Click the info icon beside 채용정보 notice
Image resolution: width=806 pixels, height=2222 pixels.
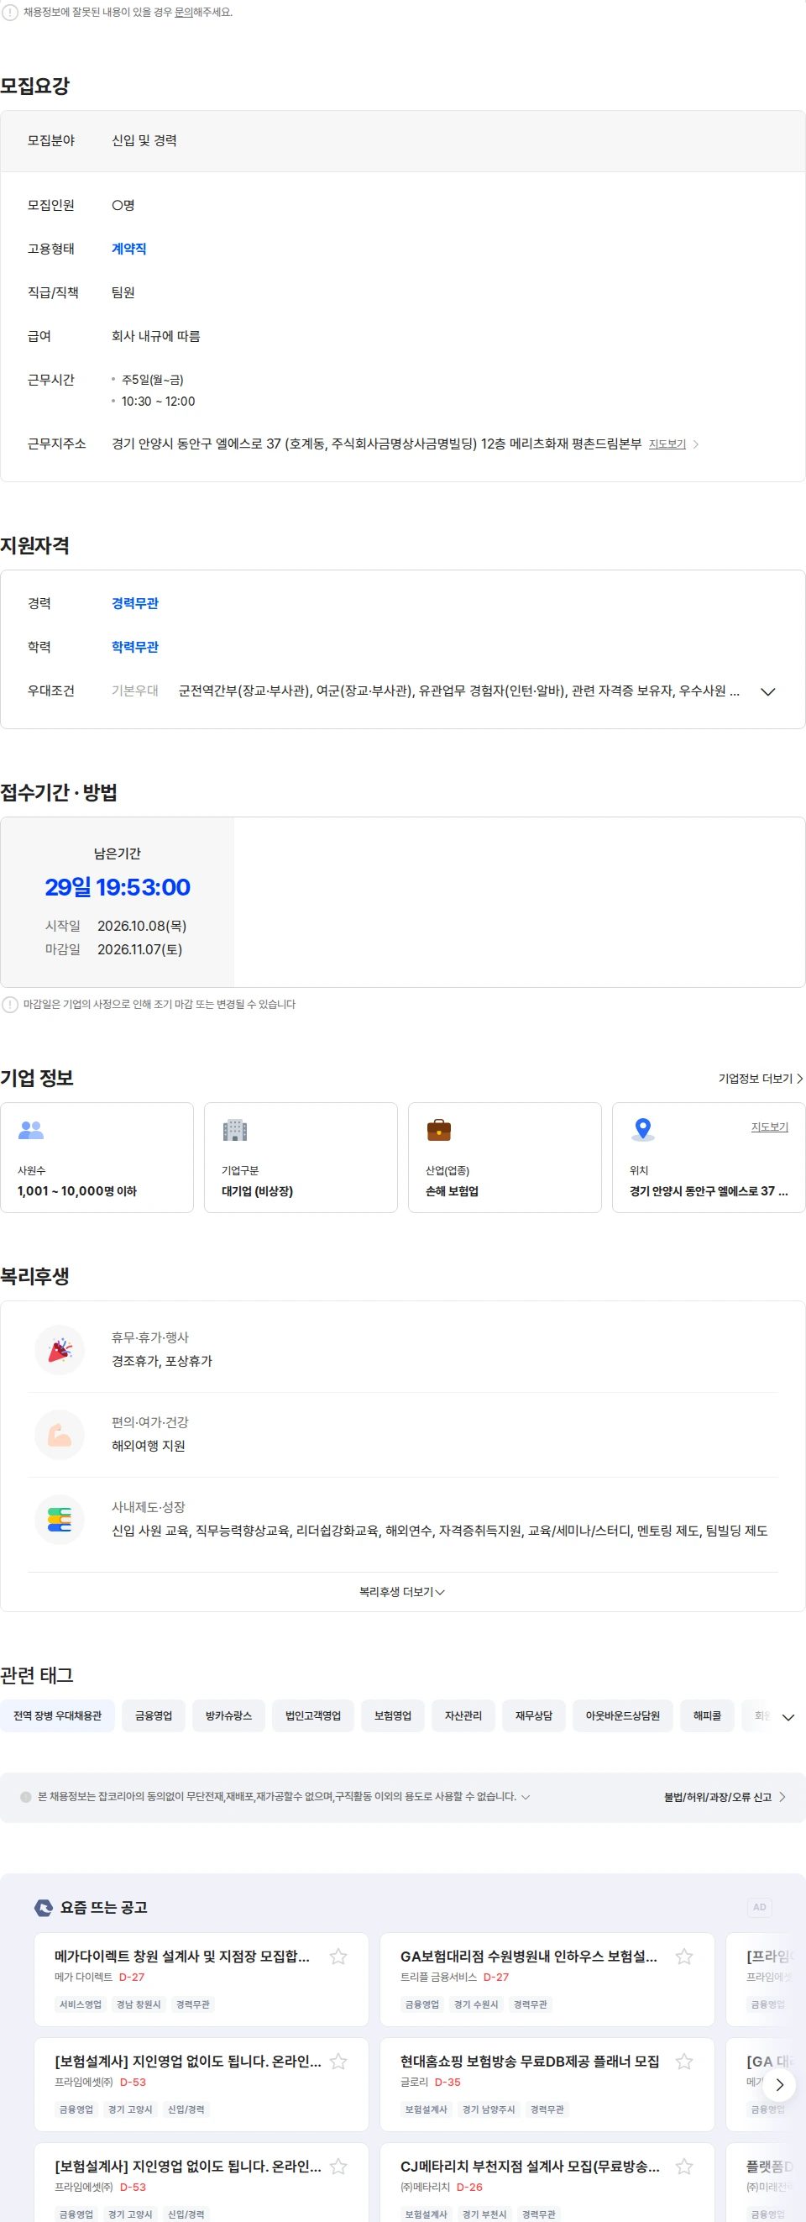(x=9, y=13)
